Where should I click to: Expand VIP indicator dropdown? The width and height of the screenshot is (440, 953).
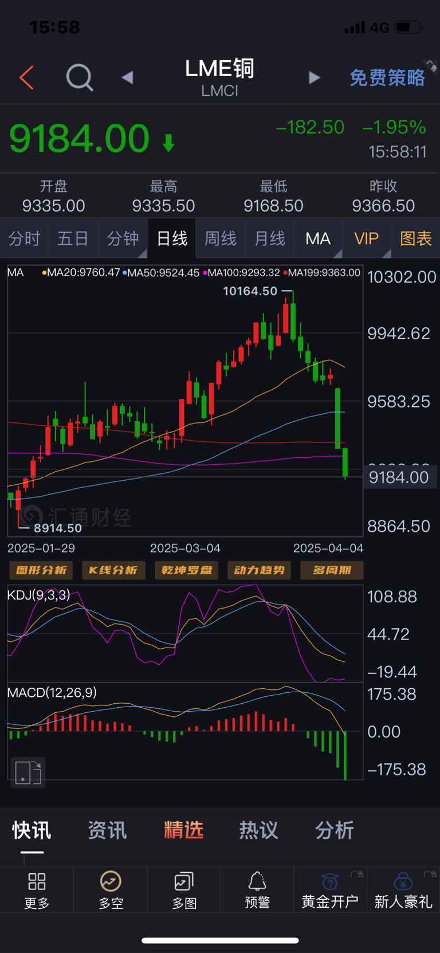coord(367,238)
